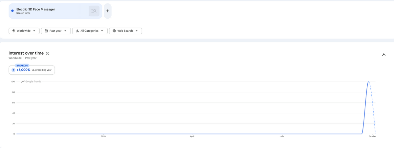This screenshot has height=148, width=394.
Task: Click the 60 value on y-axis
Action: click(x=13, y=102)
